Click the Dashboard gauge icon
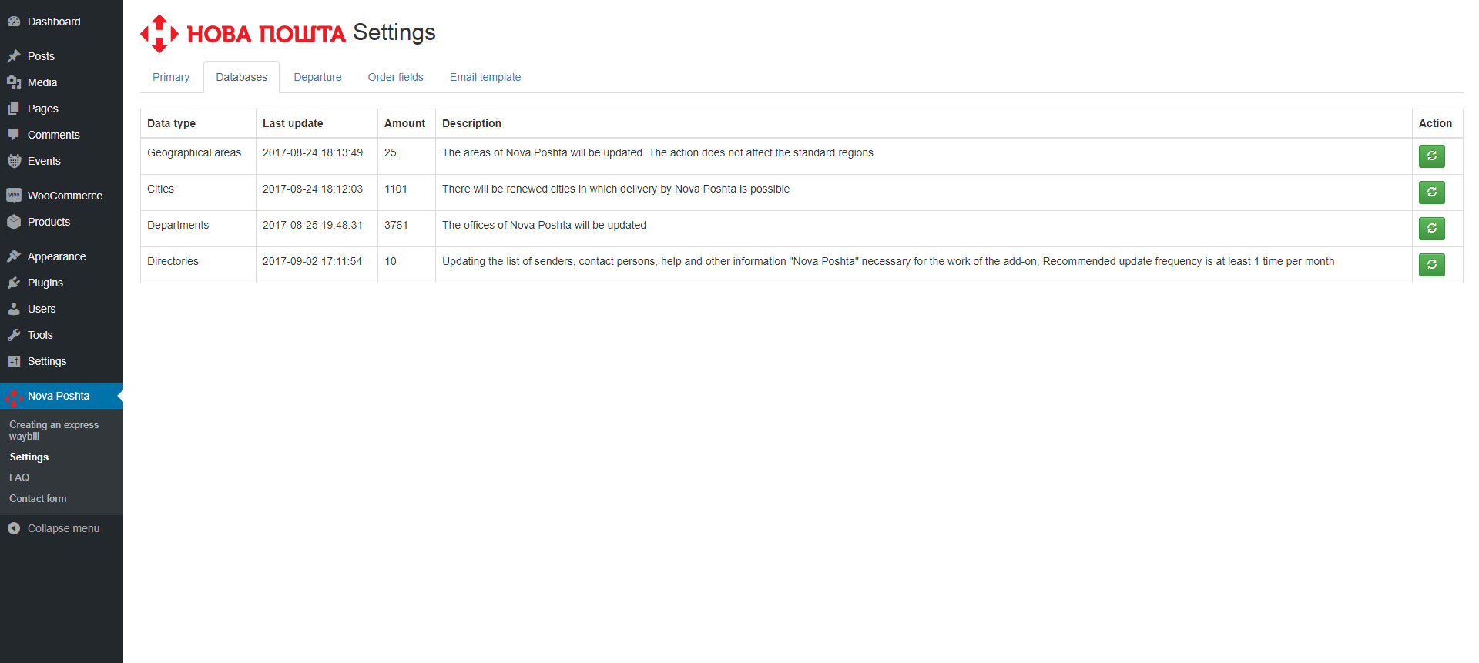This screenshot has width=1479, height=663. point(14,22)
